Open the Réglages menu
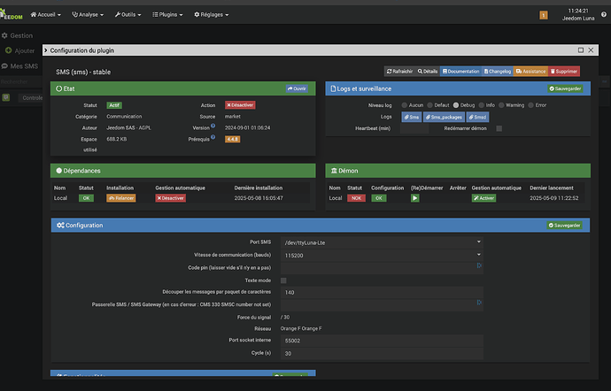 (212, 15)
